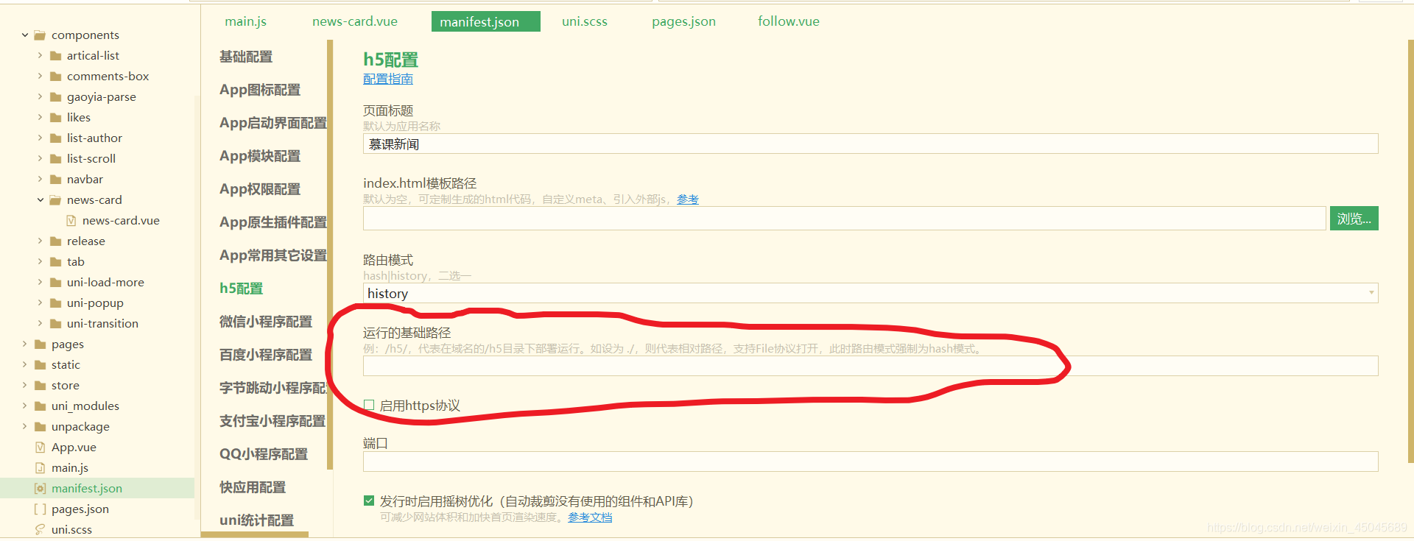The height and width of the screenshot is (541, 1414).
Task: Click the settings sidebar vertical scrollbar
Action: point(330,254)
